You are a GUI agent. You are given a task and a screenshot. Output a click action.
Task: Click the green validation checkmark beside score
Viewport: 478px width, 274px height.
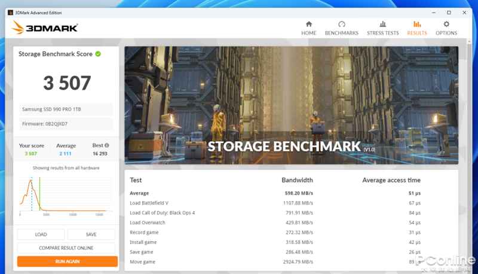pos(98,54)
